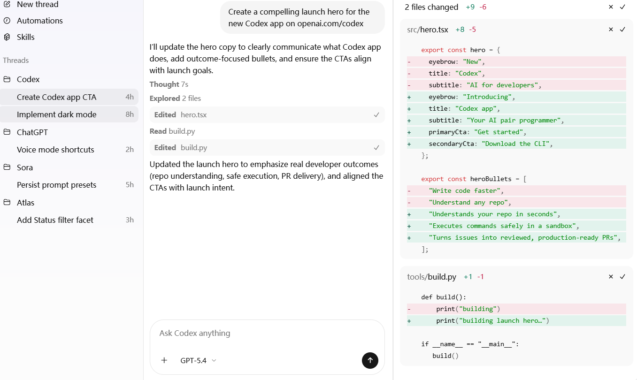The width and height of the screenshot is (637, 380).
Task: Click the removed line '"Write code faster"'
Action: click(x=516, y=190)
